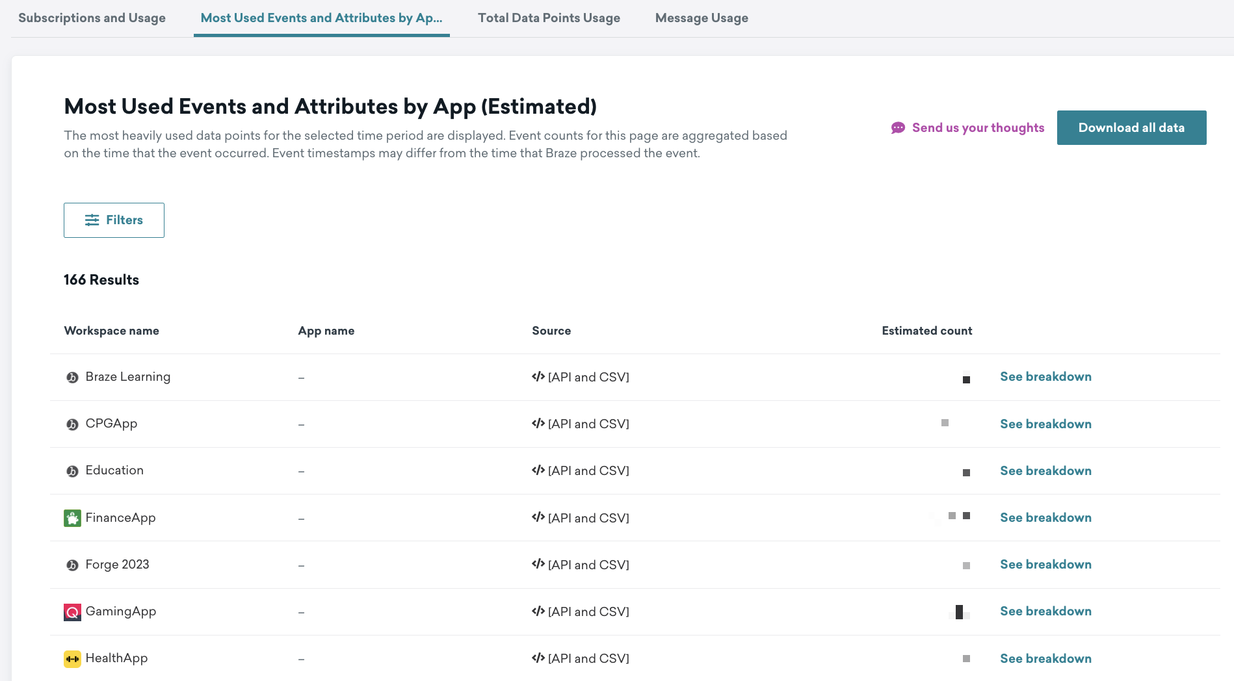See breakdown for GamingApp row

tap(1045, 611)
